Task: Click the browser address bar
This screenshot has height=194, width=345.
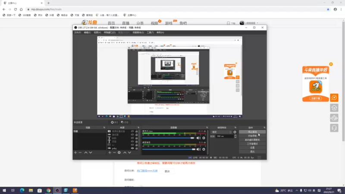Action: (x=176, y=9)
